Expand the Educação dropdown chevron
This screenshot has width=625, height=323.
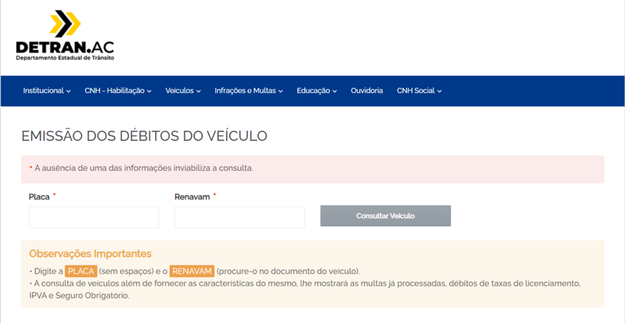point(334,91)
